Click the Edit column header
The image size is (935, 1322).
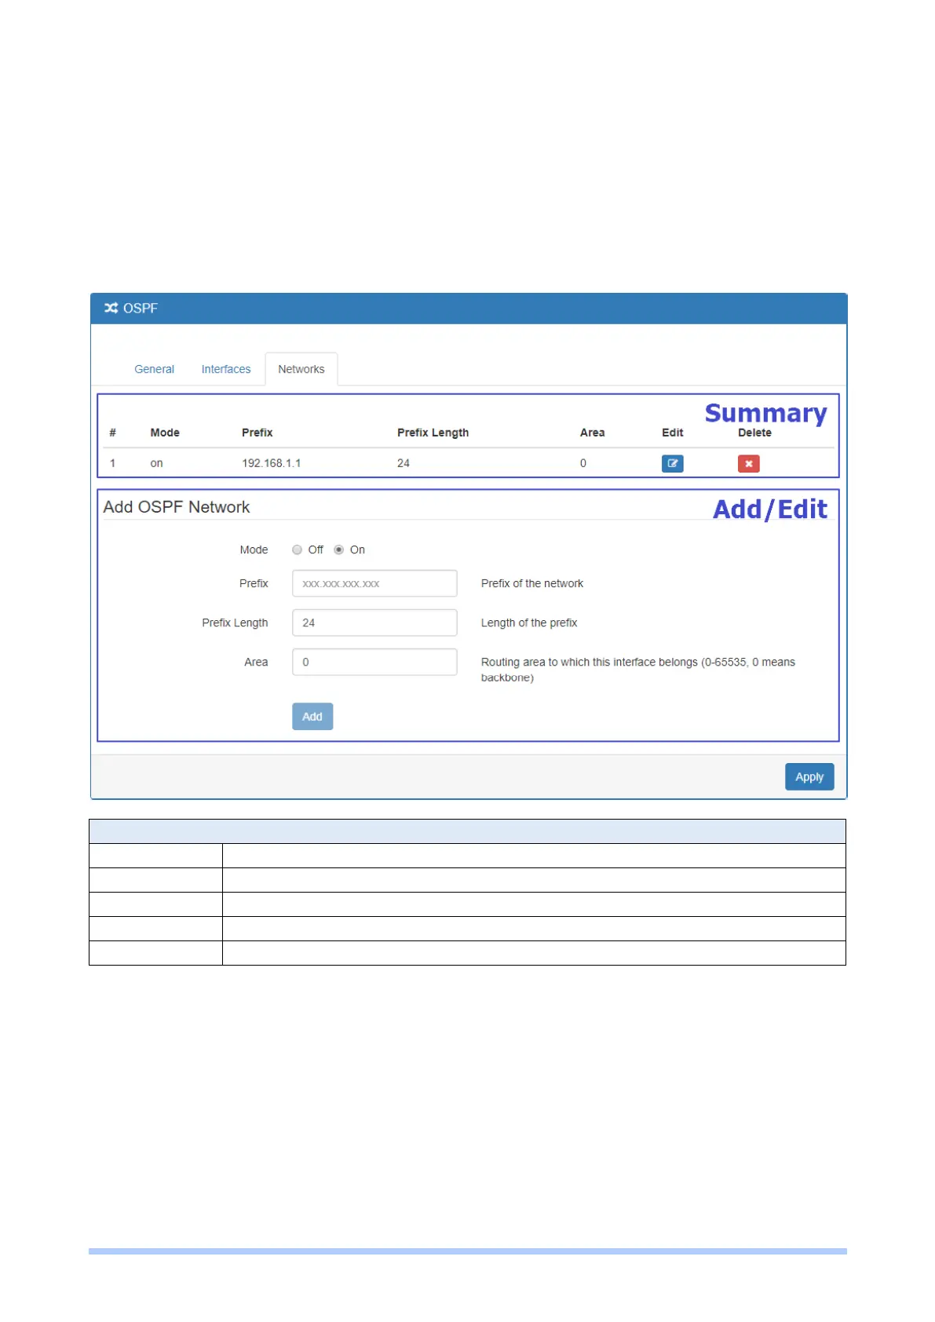click(x=672, y=433)
